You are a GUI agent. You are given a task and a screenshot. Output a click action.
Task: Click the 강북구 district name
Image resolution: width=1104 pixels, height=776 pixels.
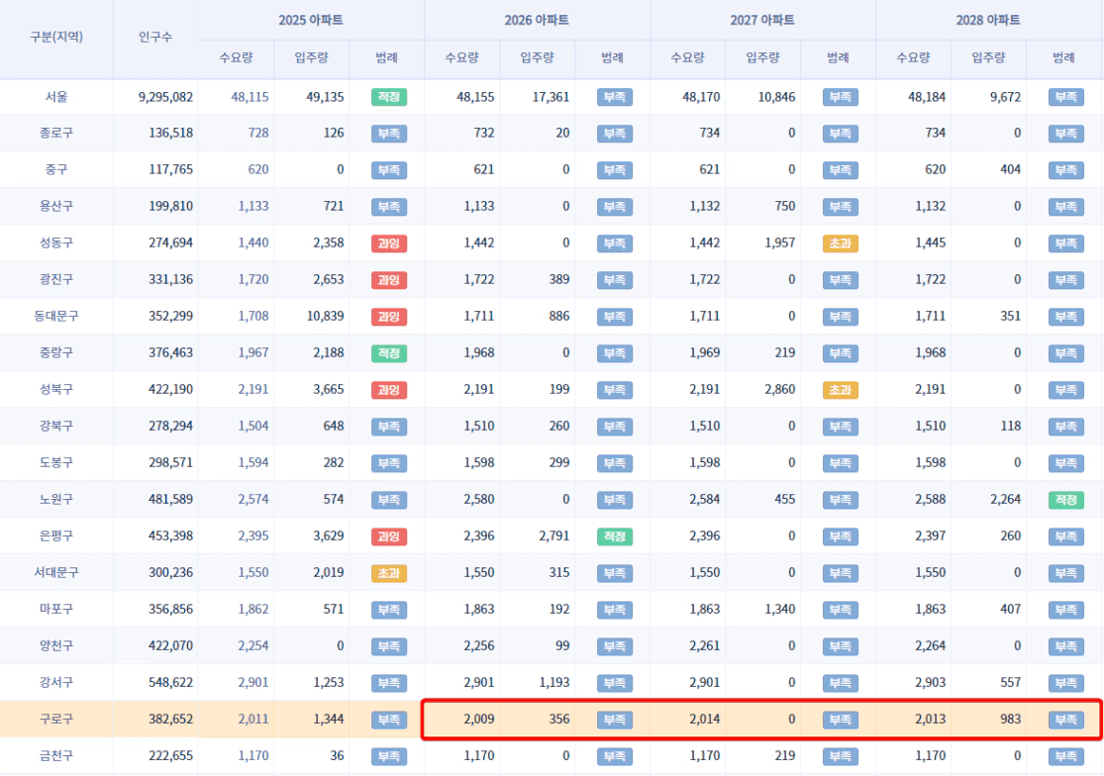click(56, 426)
